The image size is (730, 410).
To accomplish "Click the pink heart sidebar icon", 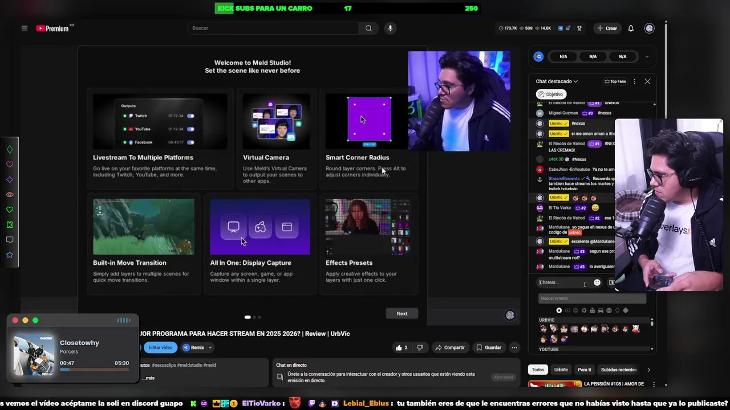I will click(10, 165).
